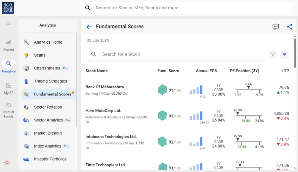Click the StockEdge logo
The height and width of the screenshot is (172, 298).
[8, 8]
